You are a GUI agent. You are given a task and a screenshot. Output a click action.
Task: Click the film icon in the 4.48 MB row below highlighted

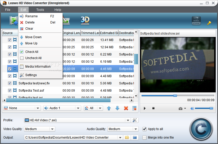pyautogui.click(x=15, y=76)
